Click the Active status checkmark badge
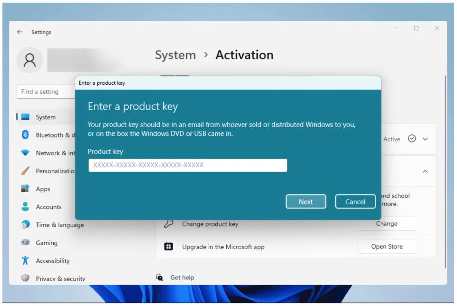The image size is (457, 306). [x=412, y=139]
